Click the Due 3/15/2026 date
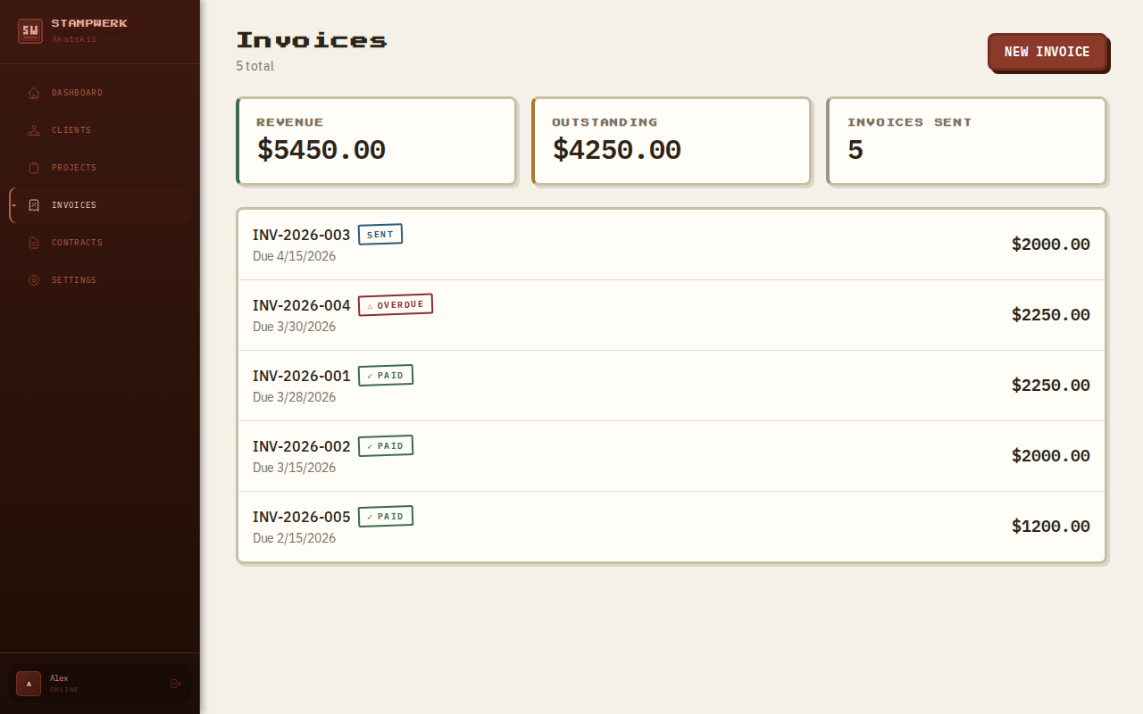 click(x=295, y=468)
